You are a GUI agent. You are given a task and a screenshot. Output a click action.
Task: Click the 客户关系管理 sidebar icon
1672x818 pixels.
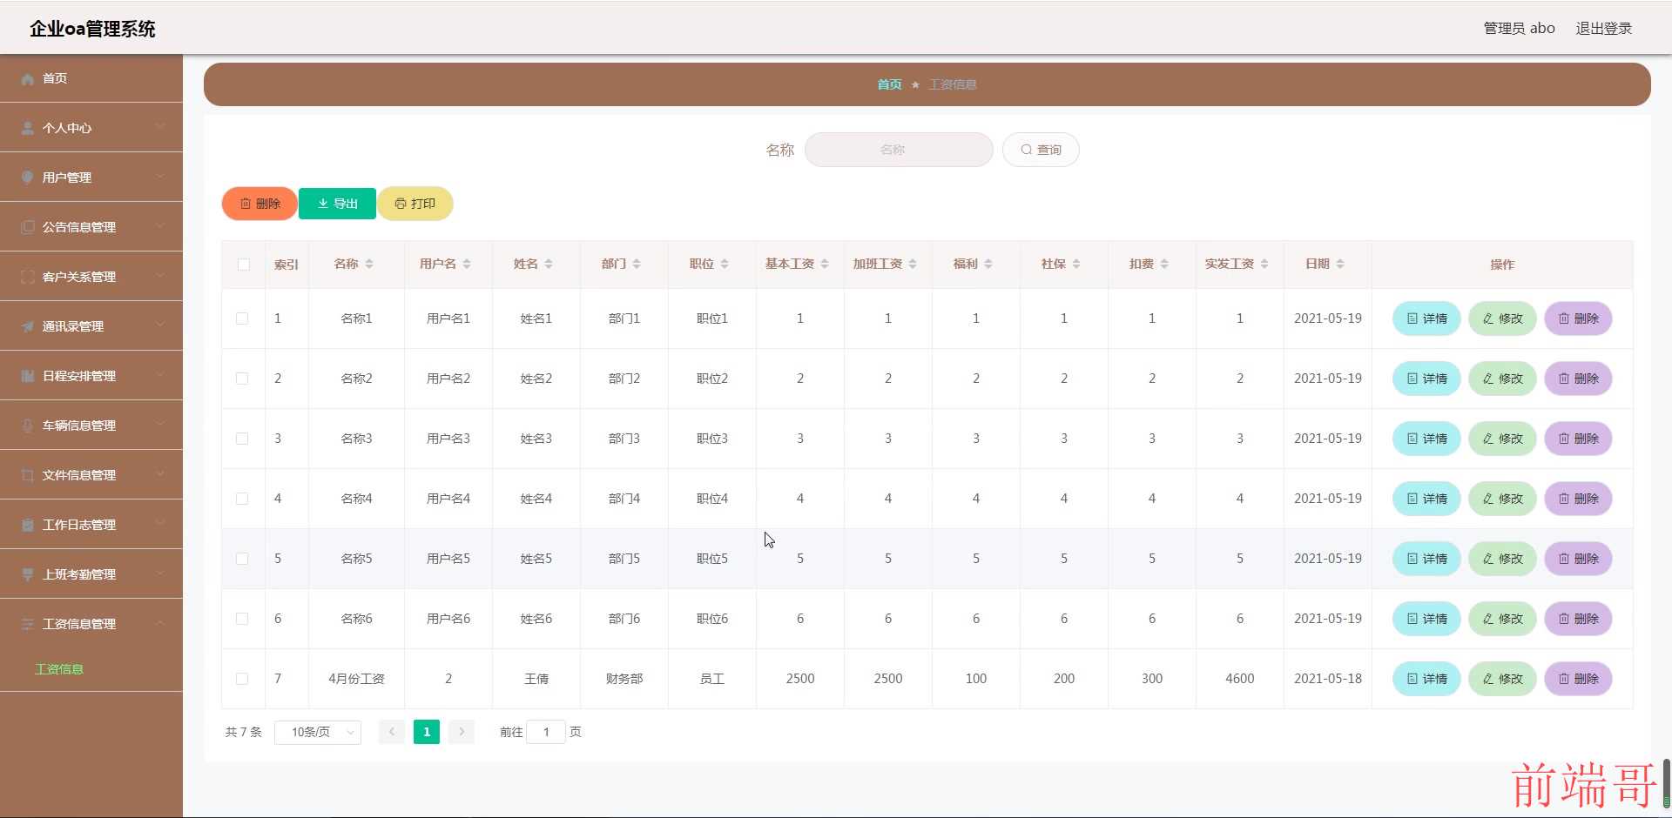27,277
